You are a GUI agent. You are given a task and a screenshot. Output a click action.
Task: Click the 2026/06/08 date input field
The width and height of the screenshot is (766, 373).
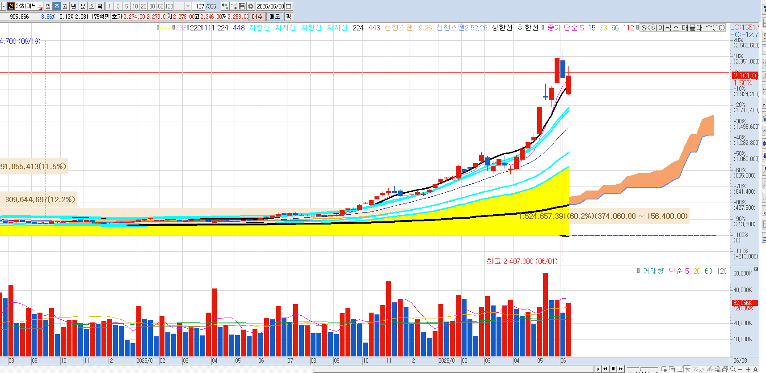click(270, 6)
